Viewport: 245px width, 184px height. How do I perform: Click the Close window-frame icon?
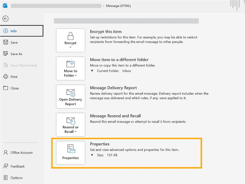coord(6,88)
